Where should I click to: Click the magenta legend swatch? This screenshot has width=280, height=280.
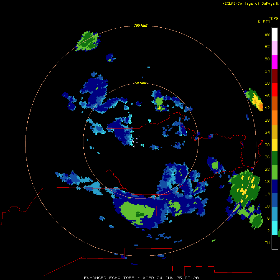[275, 62]
